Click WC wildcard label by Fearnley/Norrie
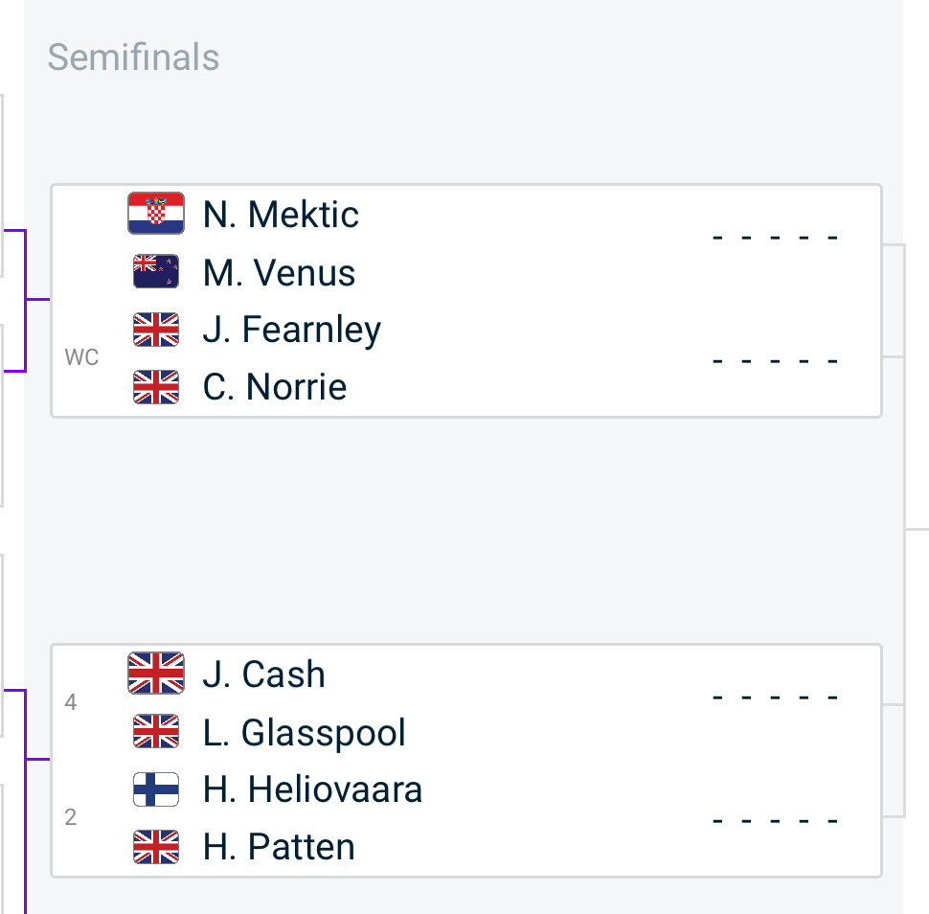This screenshot has height=914, width=929. click(81, 358)
